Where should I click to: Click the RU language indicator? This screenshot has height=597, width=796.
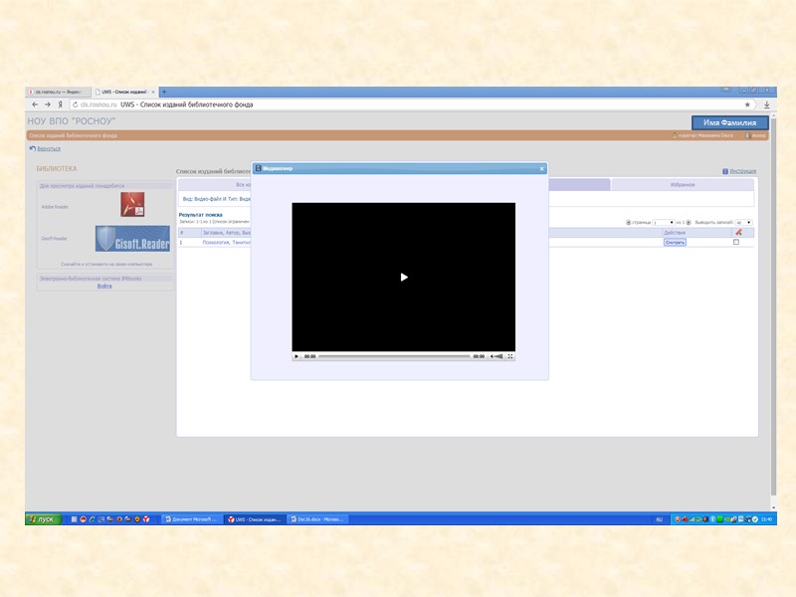click(659, 519)
